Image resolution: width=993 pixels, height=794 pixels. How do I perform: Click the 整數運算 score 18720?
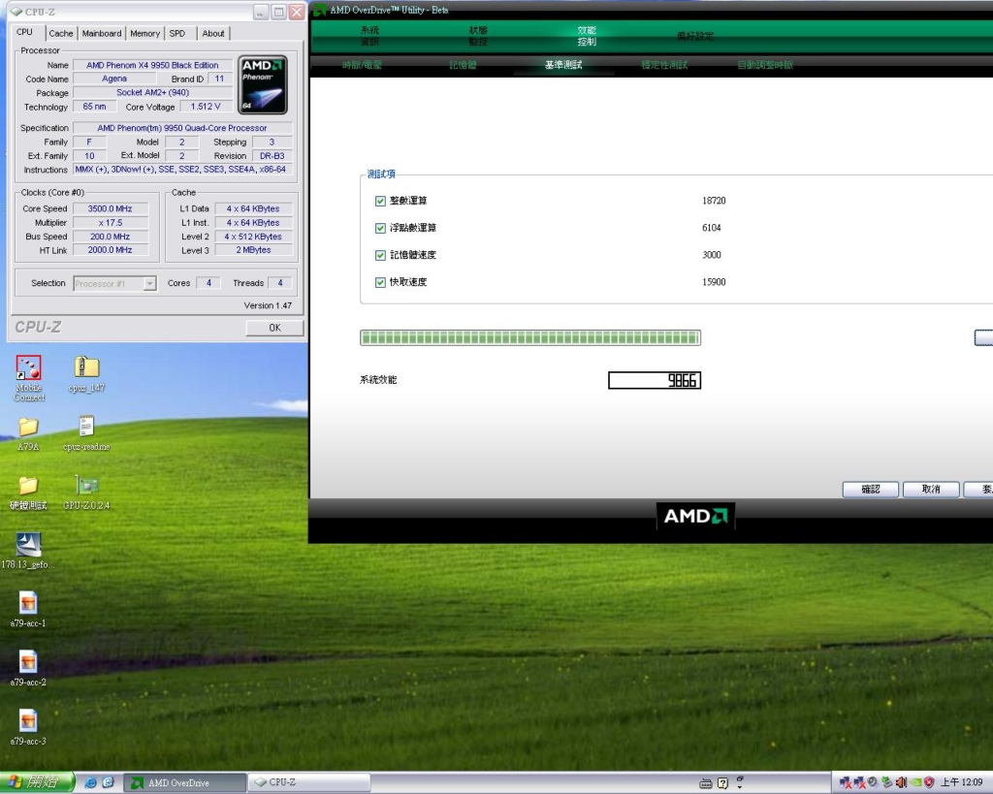pyautogui.click(x=714, y=201)
